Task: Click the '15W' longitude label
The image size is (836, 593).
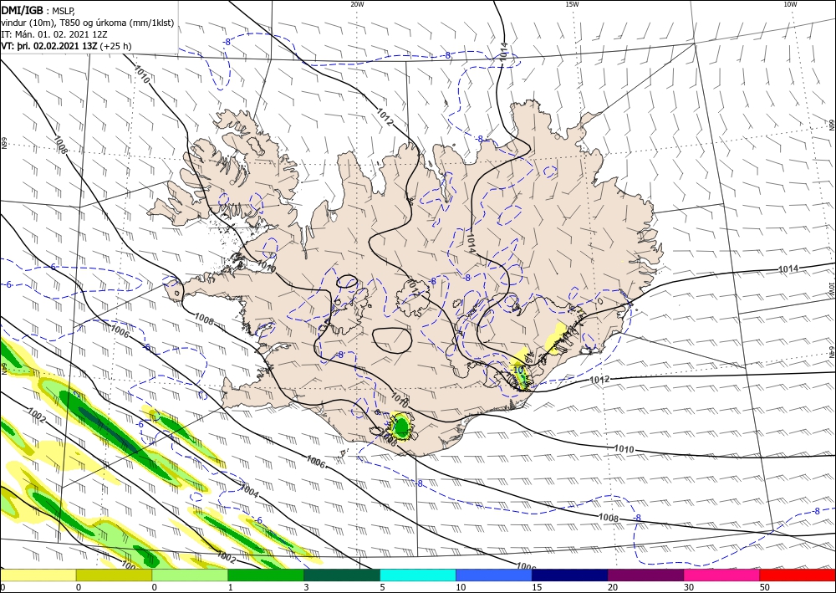Action: tap(572, 4)
